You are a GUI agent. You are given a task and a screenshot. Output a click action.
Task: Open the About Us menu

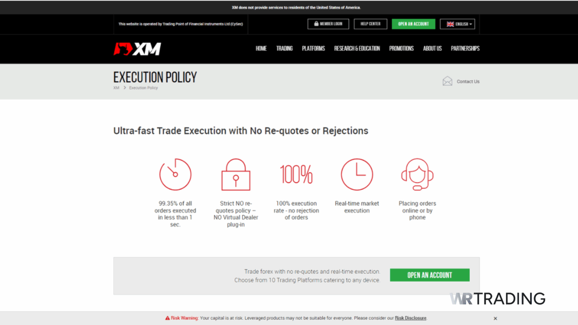[432, 49]
